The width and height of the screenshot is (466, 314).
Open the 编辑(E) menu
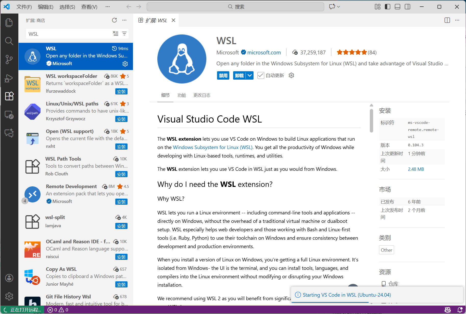46,7
